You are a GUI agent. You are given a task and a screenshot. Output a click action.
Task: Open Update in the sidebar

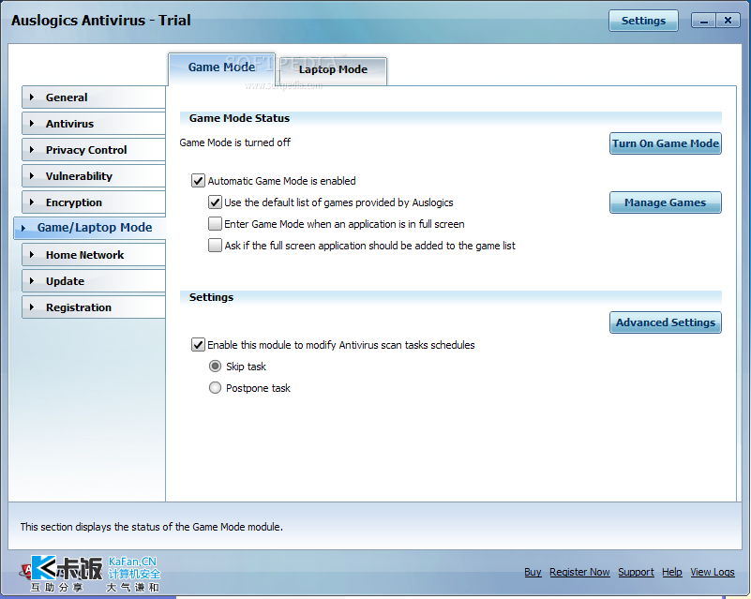[94, 281]
